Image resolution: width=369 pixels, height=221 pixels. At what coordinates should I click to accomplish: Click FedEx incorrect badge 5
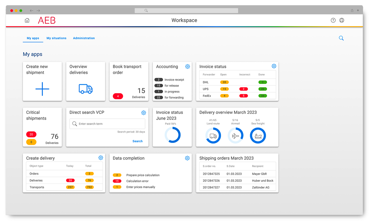click(x=244, y=96)
